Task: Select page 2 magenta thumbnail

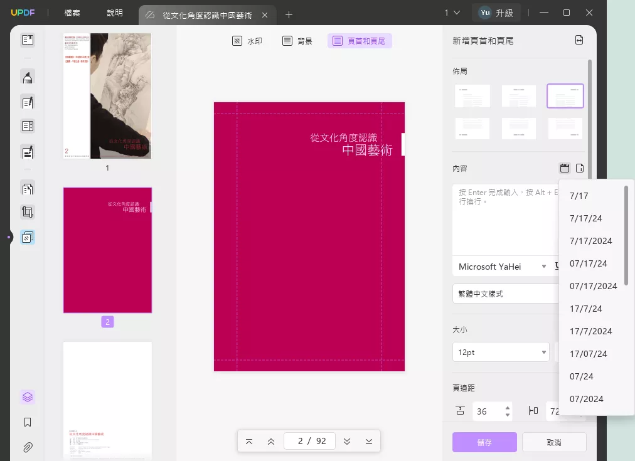Action: [107, 250]
